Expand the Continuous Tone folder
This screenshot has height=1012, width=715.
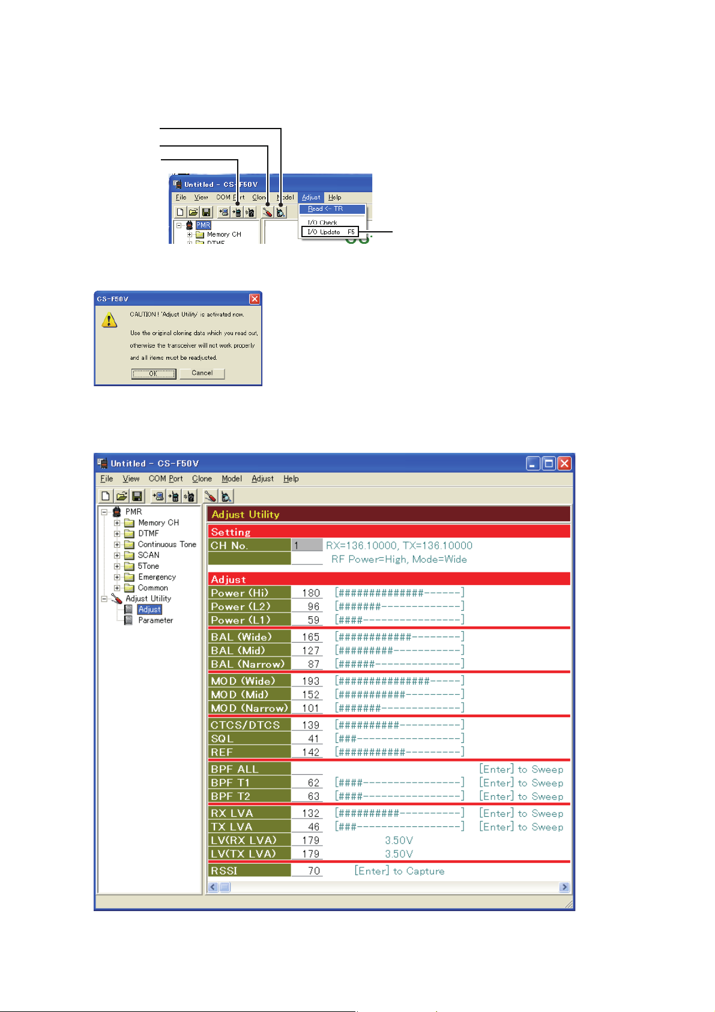[x=117, y=545]
